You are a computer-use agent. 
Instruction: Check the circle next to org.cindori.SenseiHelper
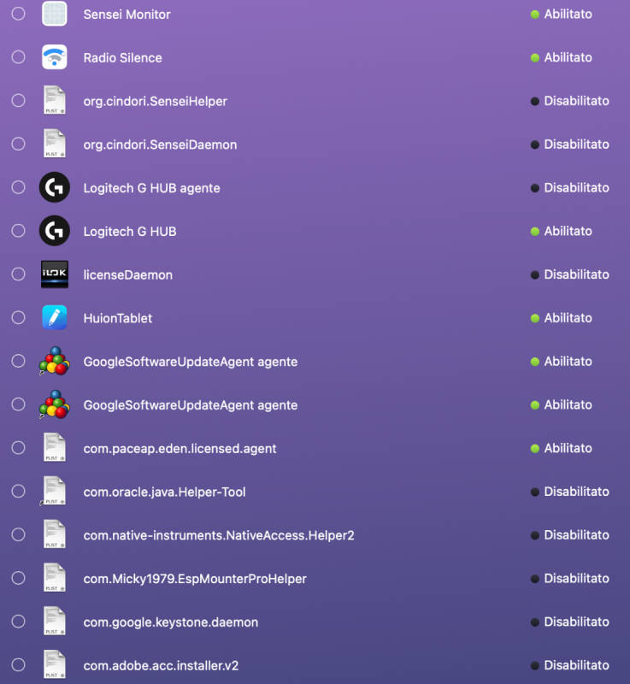(x=18, y=100)
